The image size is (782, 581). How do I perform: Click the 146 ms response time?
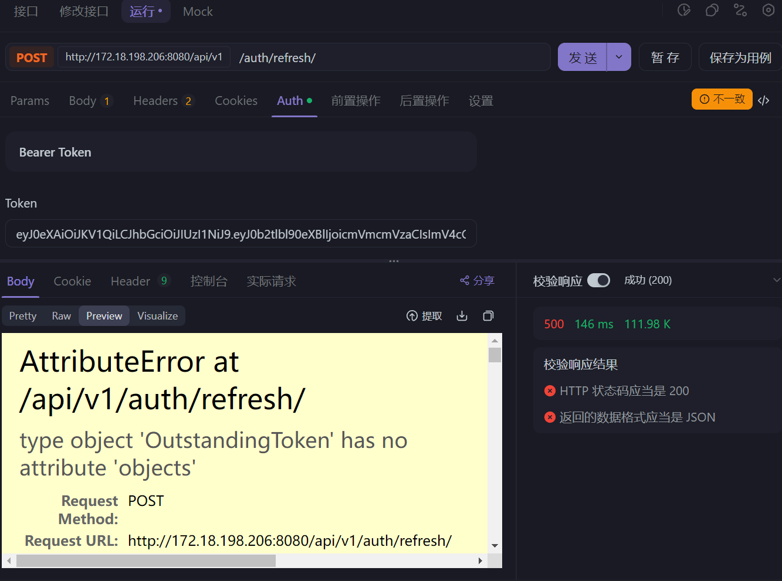click(594, 324)
